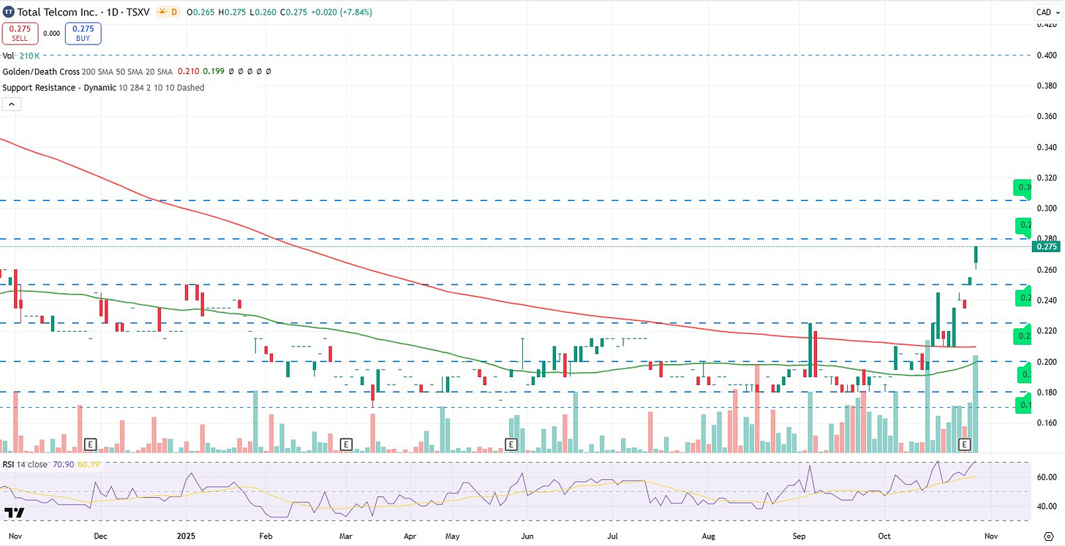Click the earnings E marker in late October
This screenshot has height=546, width=1065.
click(x=964, y=444)
